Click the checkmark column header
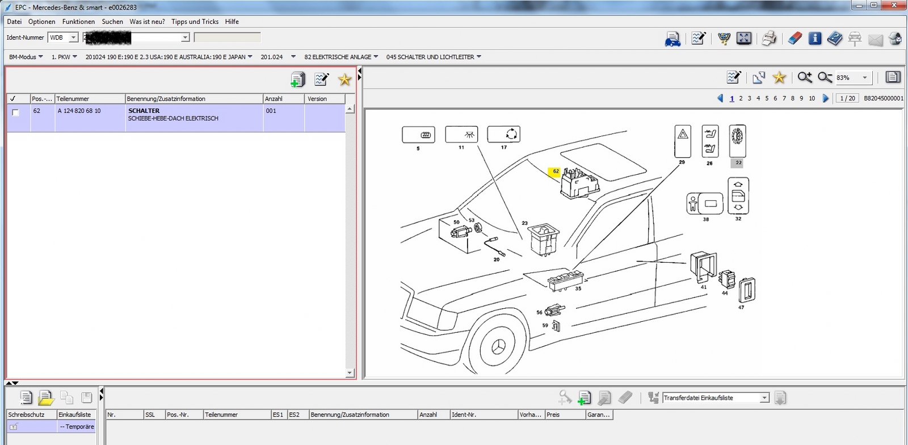Image resolution: width=908 pixels, height=445 pixels. 18,99
